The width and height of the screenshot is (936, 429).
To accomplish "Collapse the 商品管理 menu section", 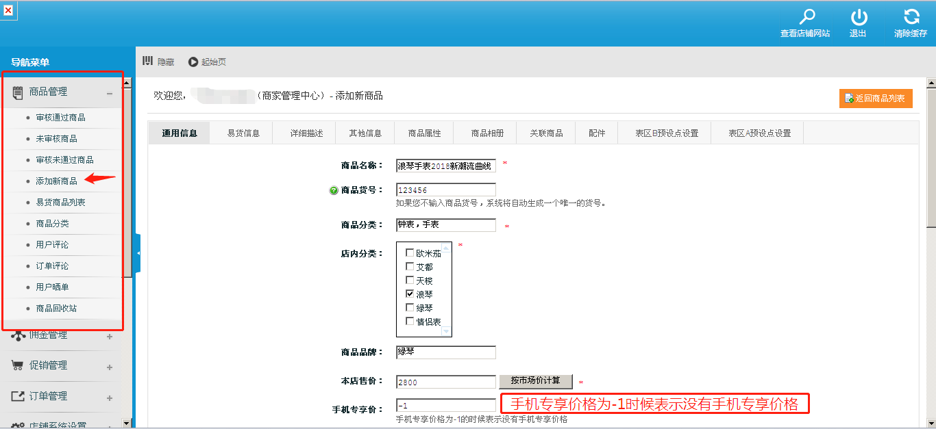I will pos(110,93).
